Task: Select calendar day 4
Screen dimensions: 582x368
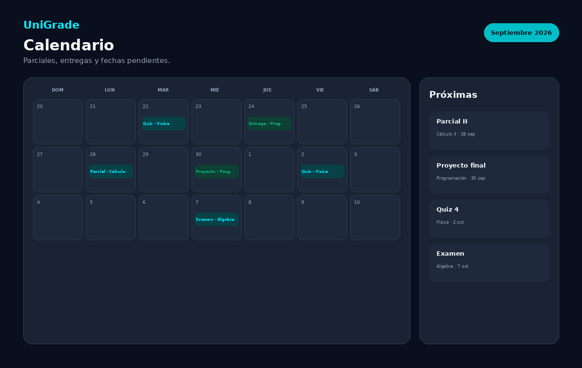Action: pyautogui.click(x=58, y=217)
